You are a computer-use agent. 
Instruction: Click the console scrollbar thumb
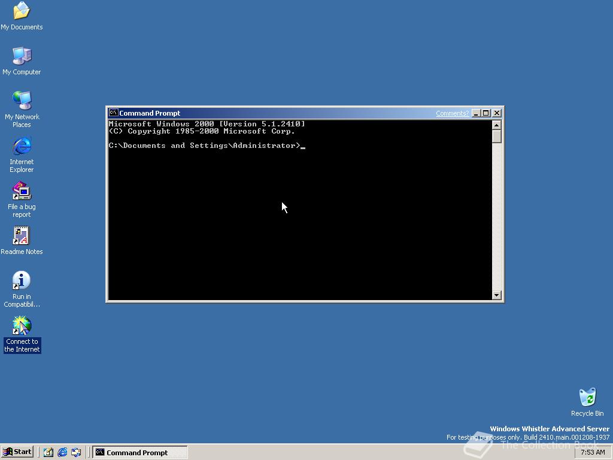(496, 137)
